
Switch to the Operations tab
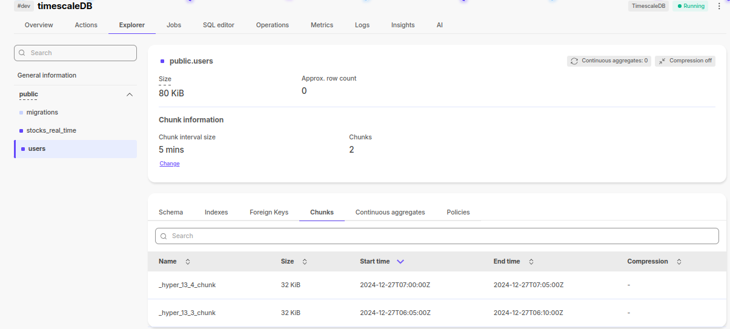(273, 25)
